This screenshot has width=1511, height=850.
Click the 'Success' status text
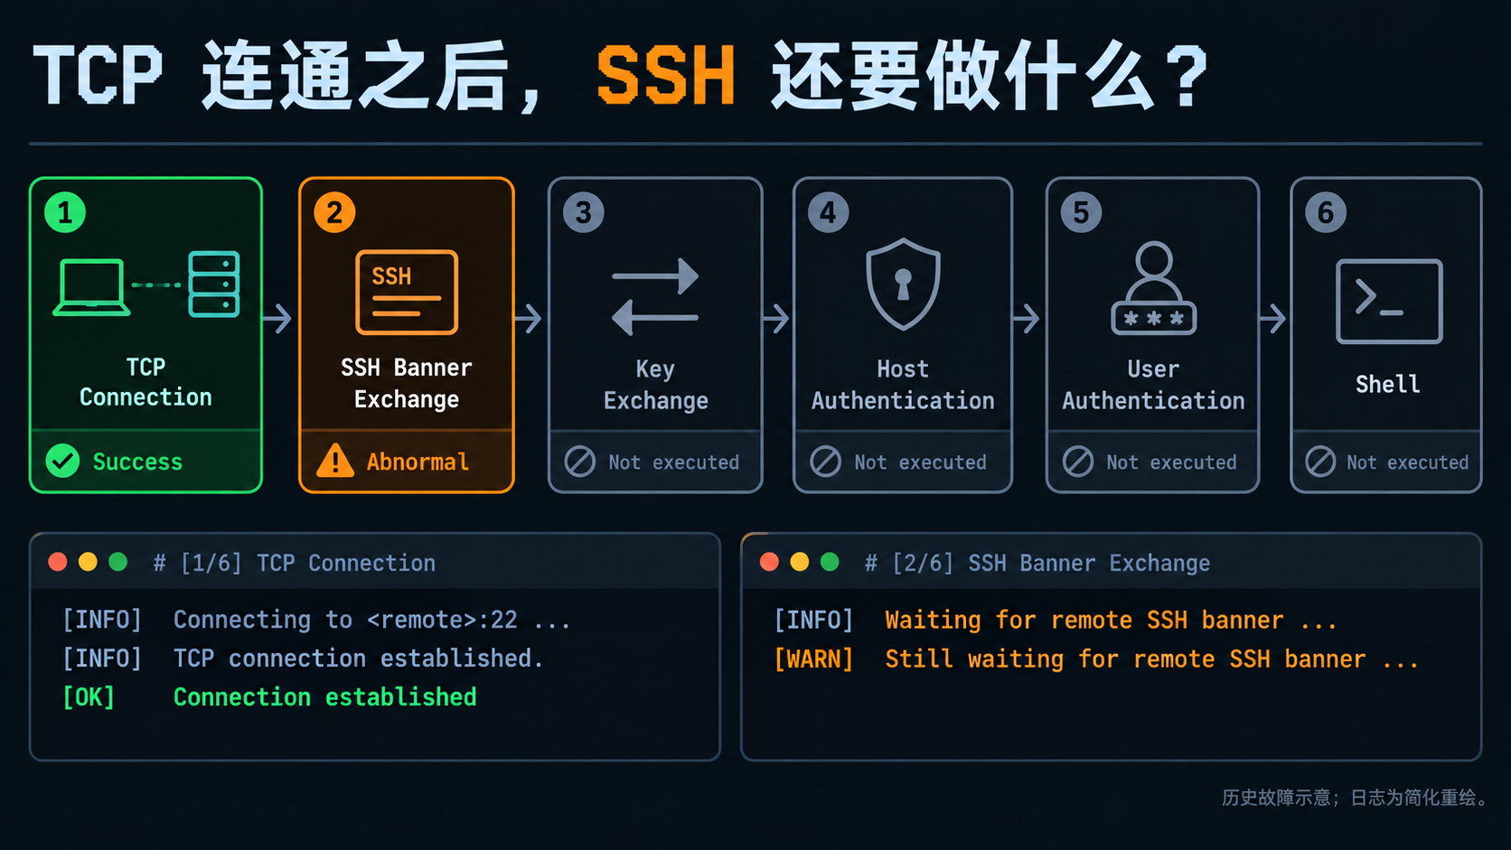tap(137, 462)
